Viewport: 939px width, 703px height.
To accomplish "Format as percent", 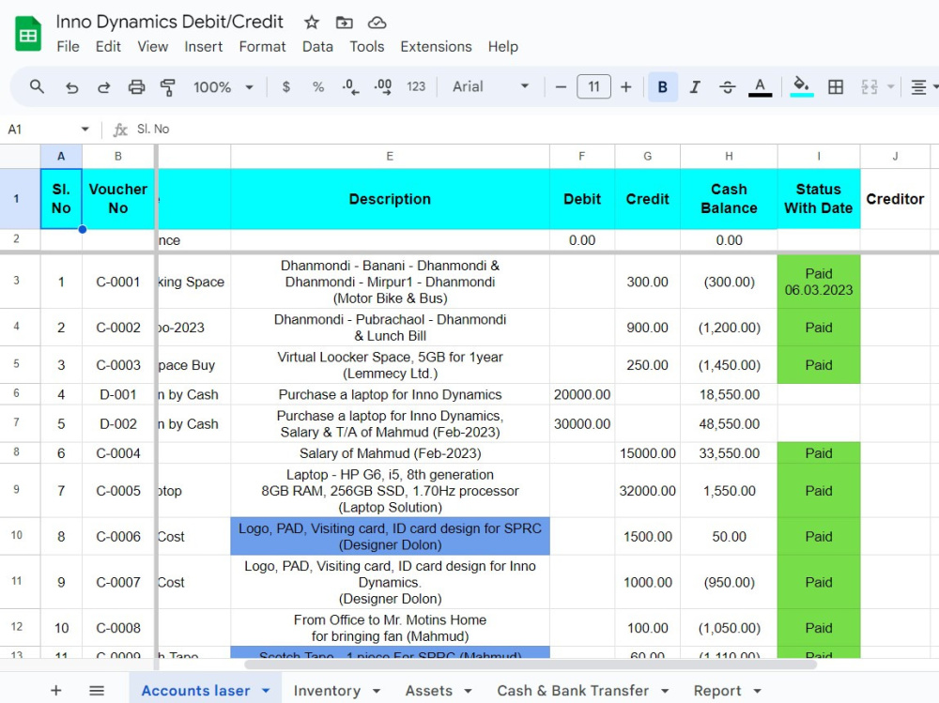I will point(318,87).
